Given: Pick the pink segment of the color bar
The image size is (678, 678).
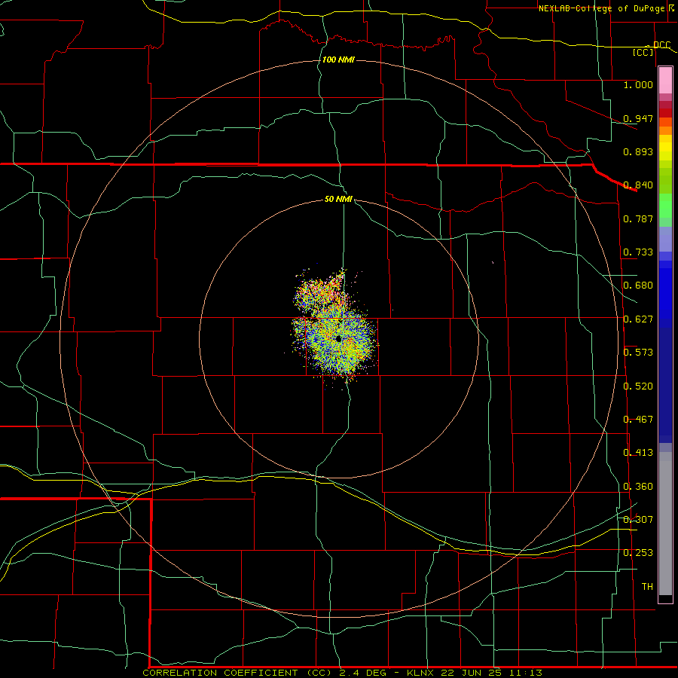Looking at the screenshot, I should click(665, 81).
